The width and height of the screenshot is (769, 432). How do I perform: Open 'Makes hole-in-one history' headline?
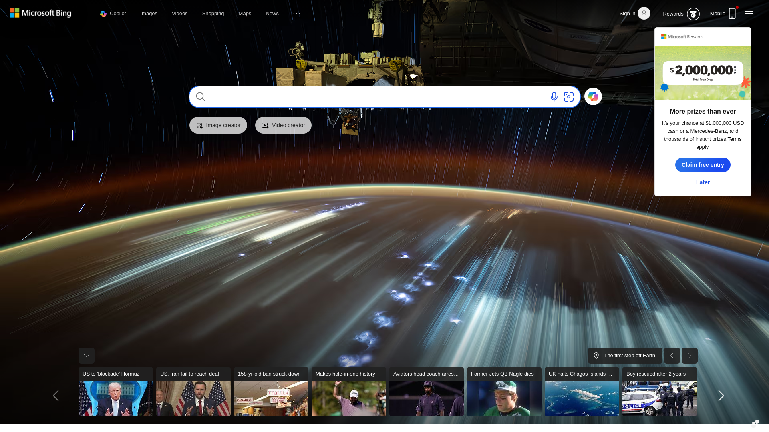[x=345, y=374]
